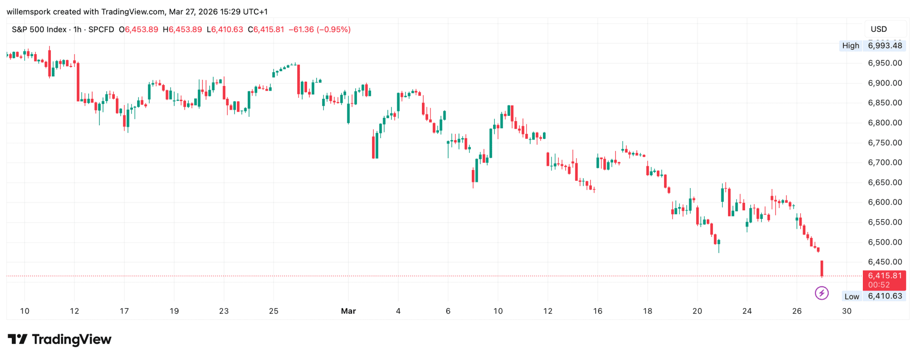
Task: Click the 6,500.00 level on the price scale
Action: click(885, 242)
